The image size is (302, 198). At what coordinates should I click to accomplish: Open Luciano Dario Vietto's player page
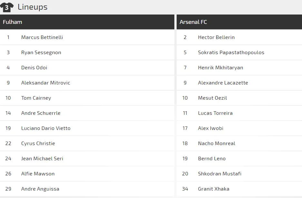pos(46,128)
